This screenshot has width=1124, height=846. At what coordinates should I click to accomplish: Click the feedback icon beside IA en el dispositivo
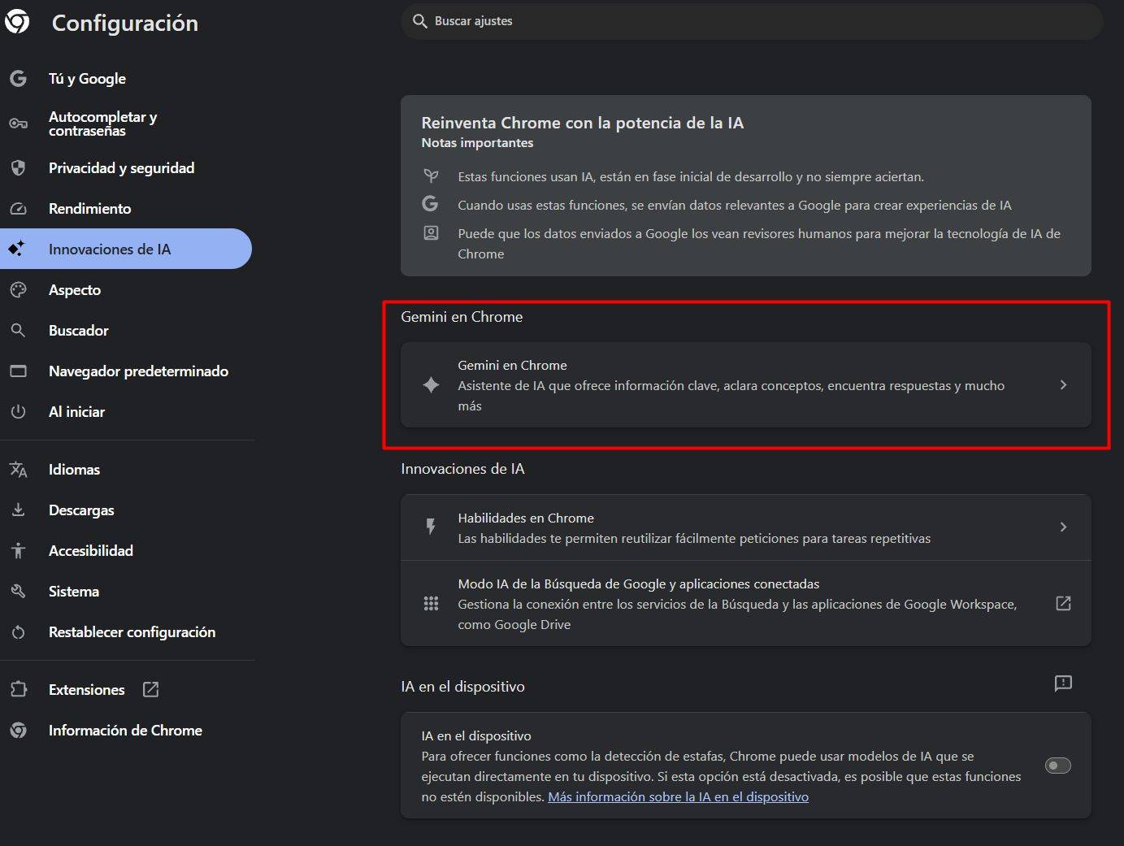(1063, 683)
